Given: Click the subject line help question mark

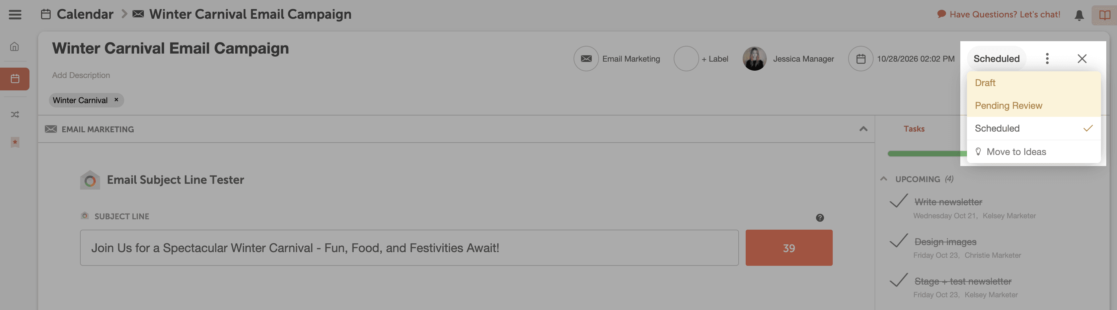Looking at the screenshot, I should 820,218.
